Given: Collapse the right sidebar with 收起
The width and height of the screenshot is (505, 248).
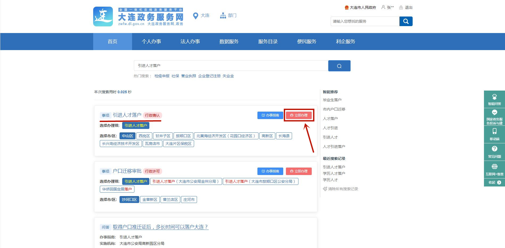Looking at the screenshot, I should coord(494,182).
